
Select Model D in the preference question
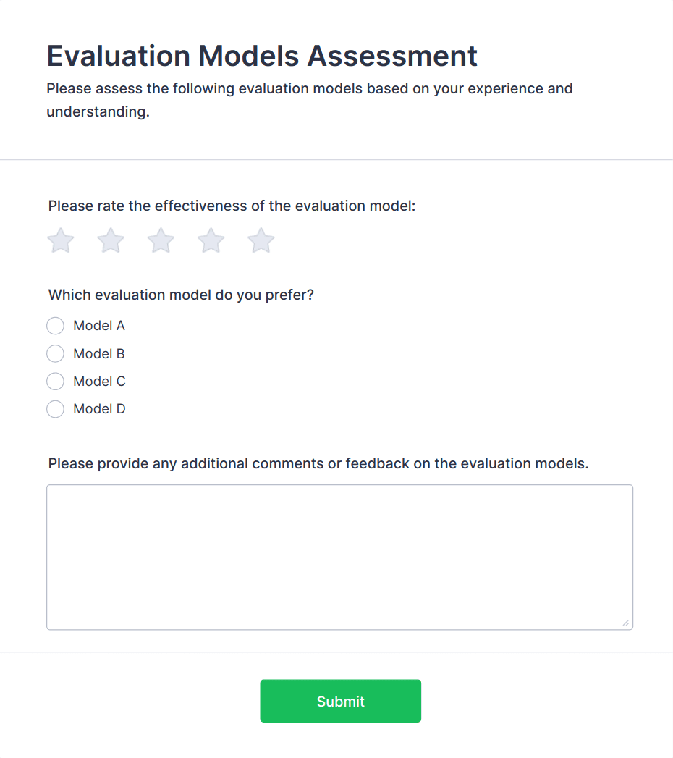click(x=55, y=408)
